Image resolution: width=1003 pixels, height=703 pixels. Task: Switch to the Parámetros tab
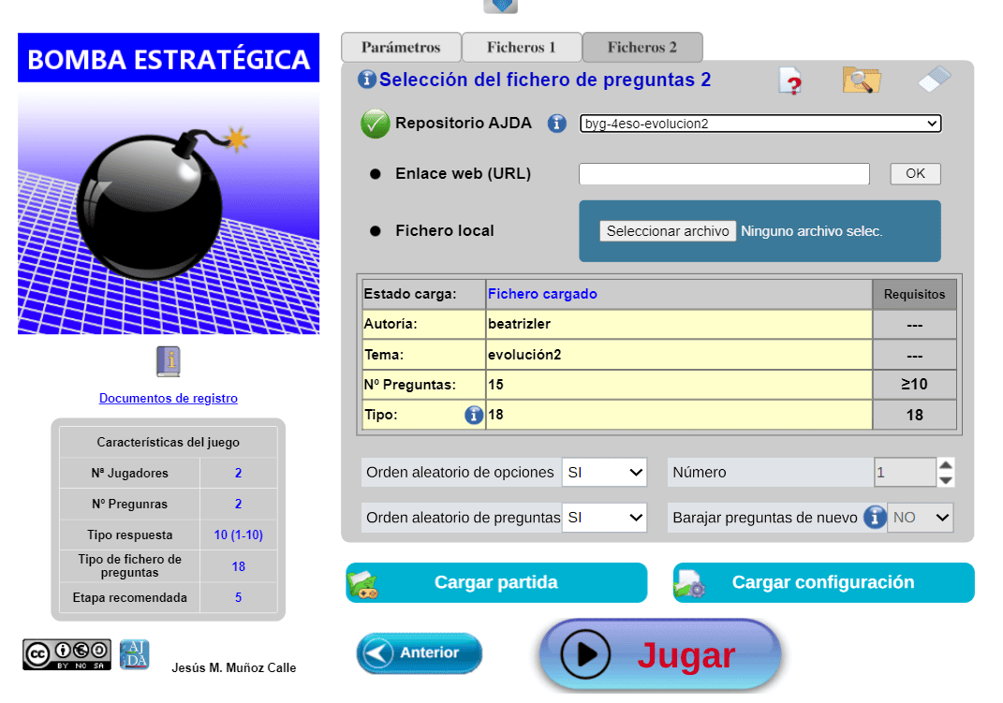click(x=401, y=48)
